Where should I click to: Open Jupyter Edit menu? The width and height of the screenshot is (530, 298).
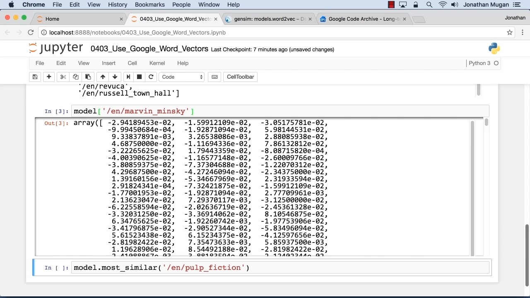pyautogui.click(x=61, y=63)
